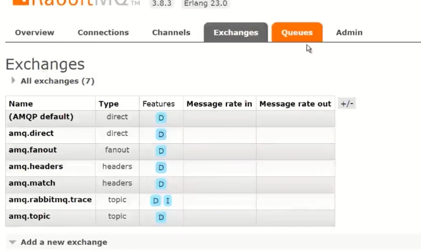
Task: Open the amq.rabbitmq.trace exchange
Action: click(50, 199)
